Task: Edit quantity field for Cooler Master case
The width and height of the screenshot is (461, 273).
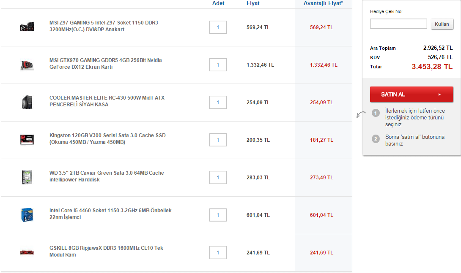Action: pyautogui.click(x=218, y=102)
